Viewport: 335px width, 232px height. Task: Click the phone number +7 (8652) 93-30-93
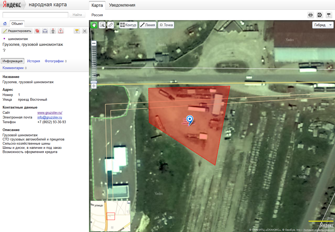coord(52,122)
